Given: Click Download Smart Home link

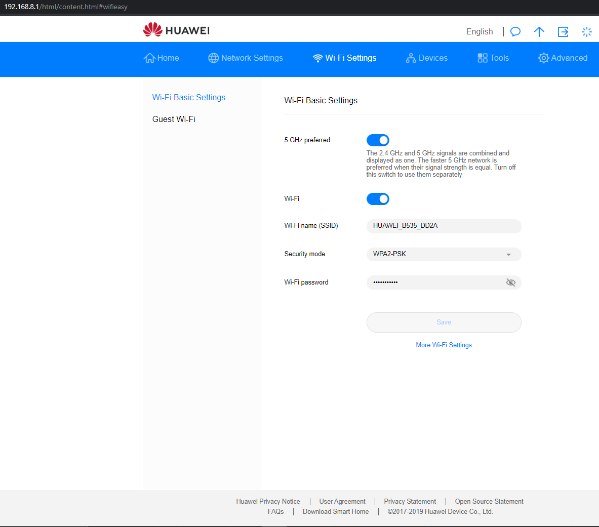Looking at the screenshot, I should pyautogui.click(x=336, y=511).
